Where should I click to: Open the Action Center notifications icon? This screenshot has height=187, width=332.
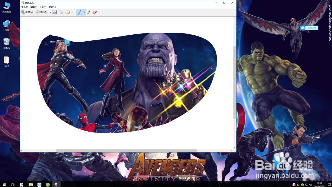click(x=329, y=185)
